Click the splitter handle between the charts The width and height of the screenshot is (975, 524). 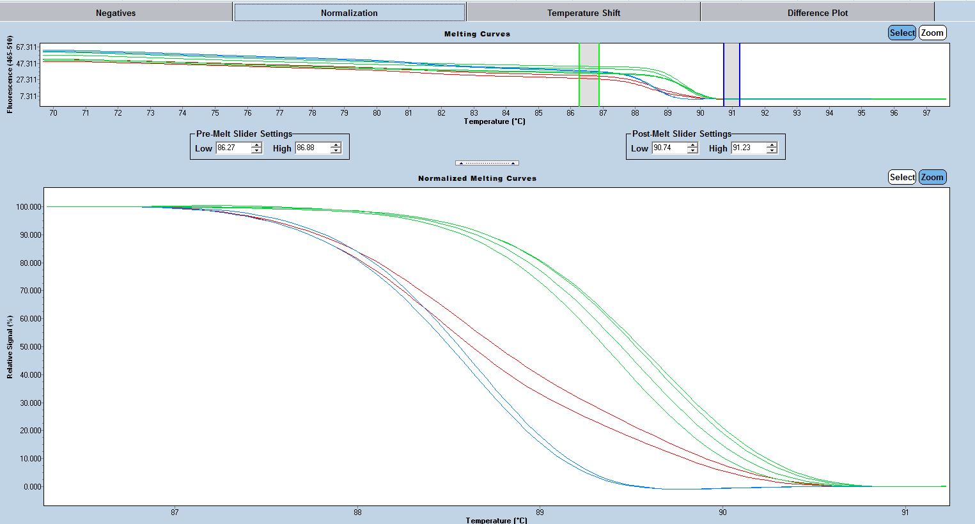tap(487, 163)
